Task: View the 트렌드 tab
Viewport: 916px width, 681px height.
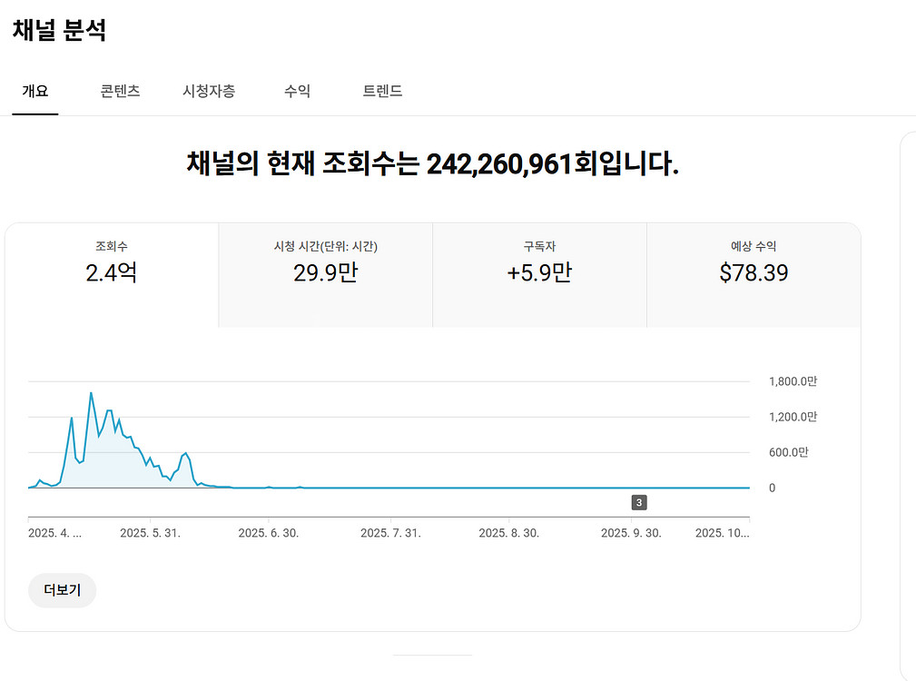Action: pyautogui.click(x=380, y=91)
